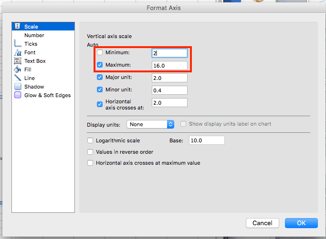Click the Base value text field
Viewport: 326px width, 239px height.
207,140
